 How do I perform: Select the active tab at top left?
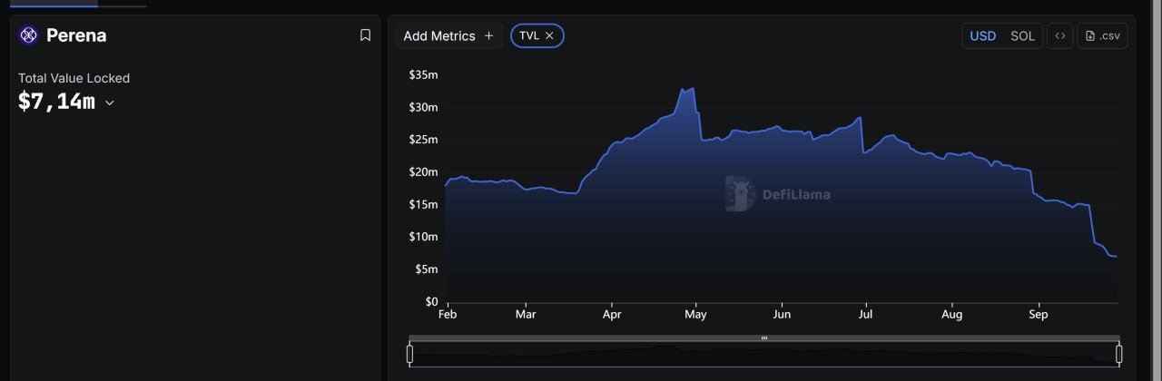click(54, 5)
